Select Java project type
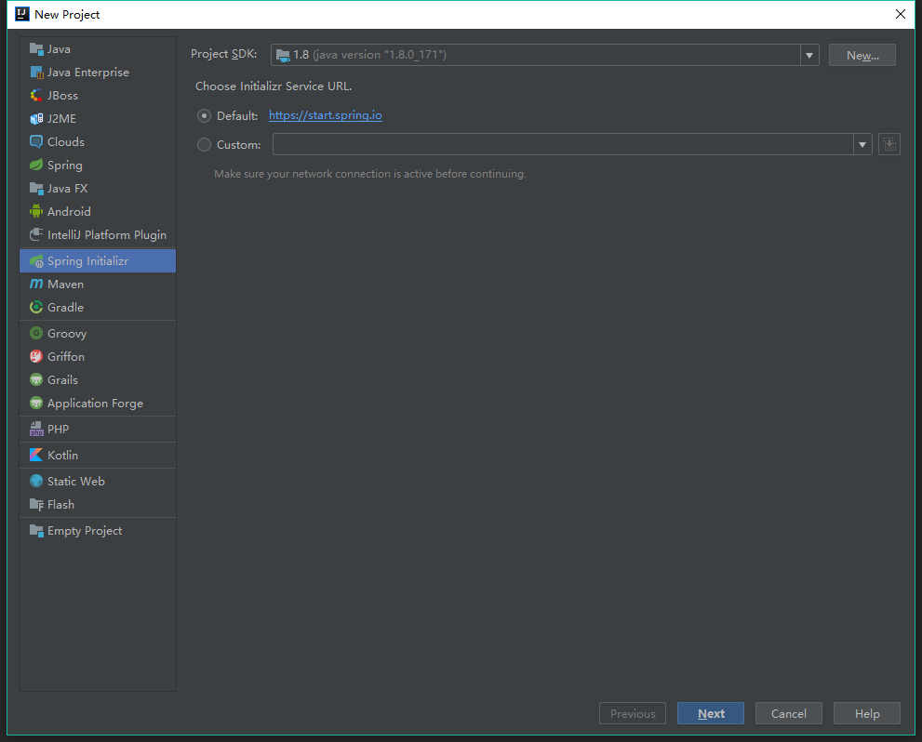 (x=98, y=48)
